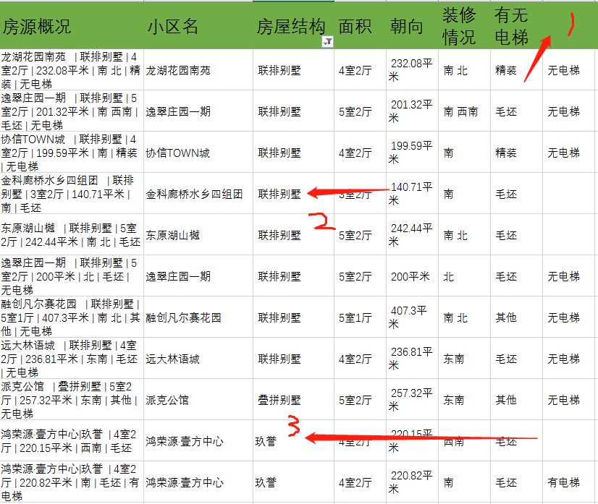
Task: Select the standalone 200平米 cell
Action: 412,276
